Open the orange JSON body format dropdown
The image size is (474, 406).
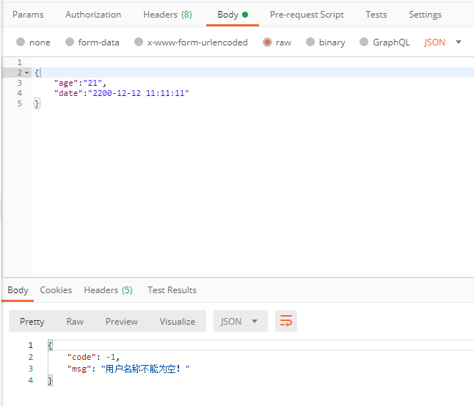pos(443,43)
